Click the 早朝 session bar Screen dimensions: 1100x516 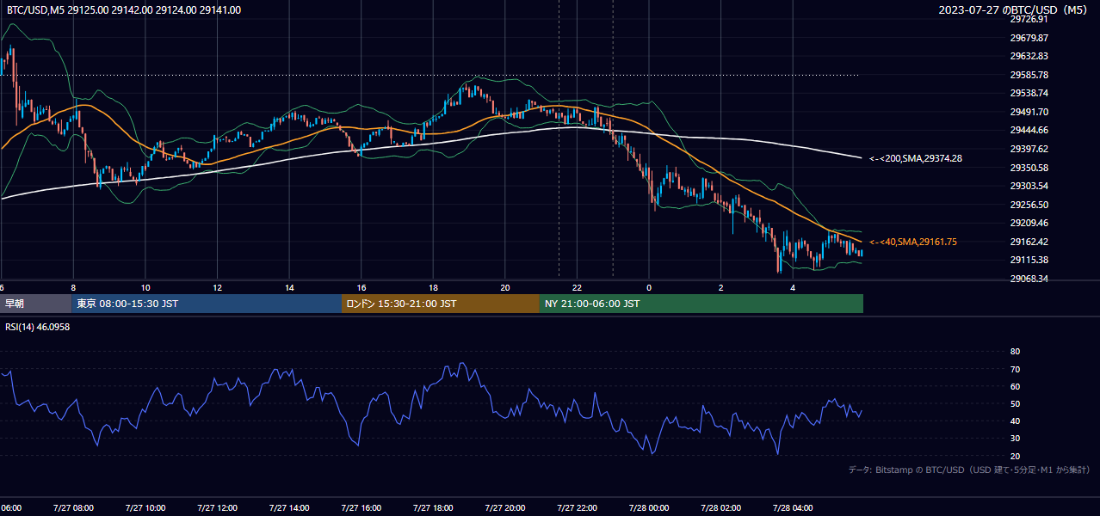click(x=35, y=304)
